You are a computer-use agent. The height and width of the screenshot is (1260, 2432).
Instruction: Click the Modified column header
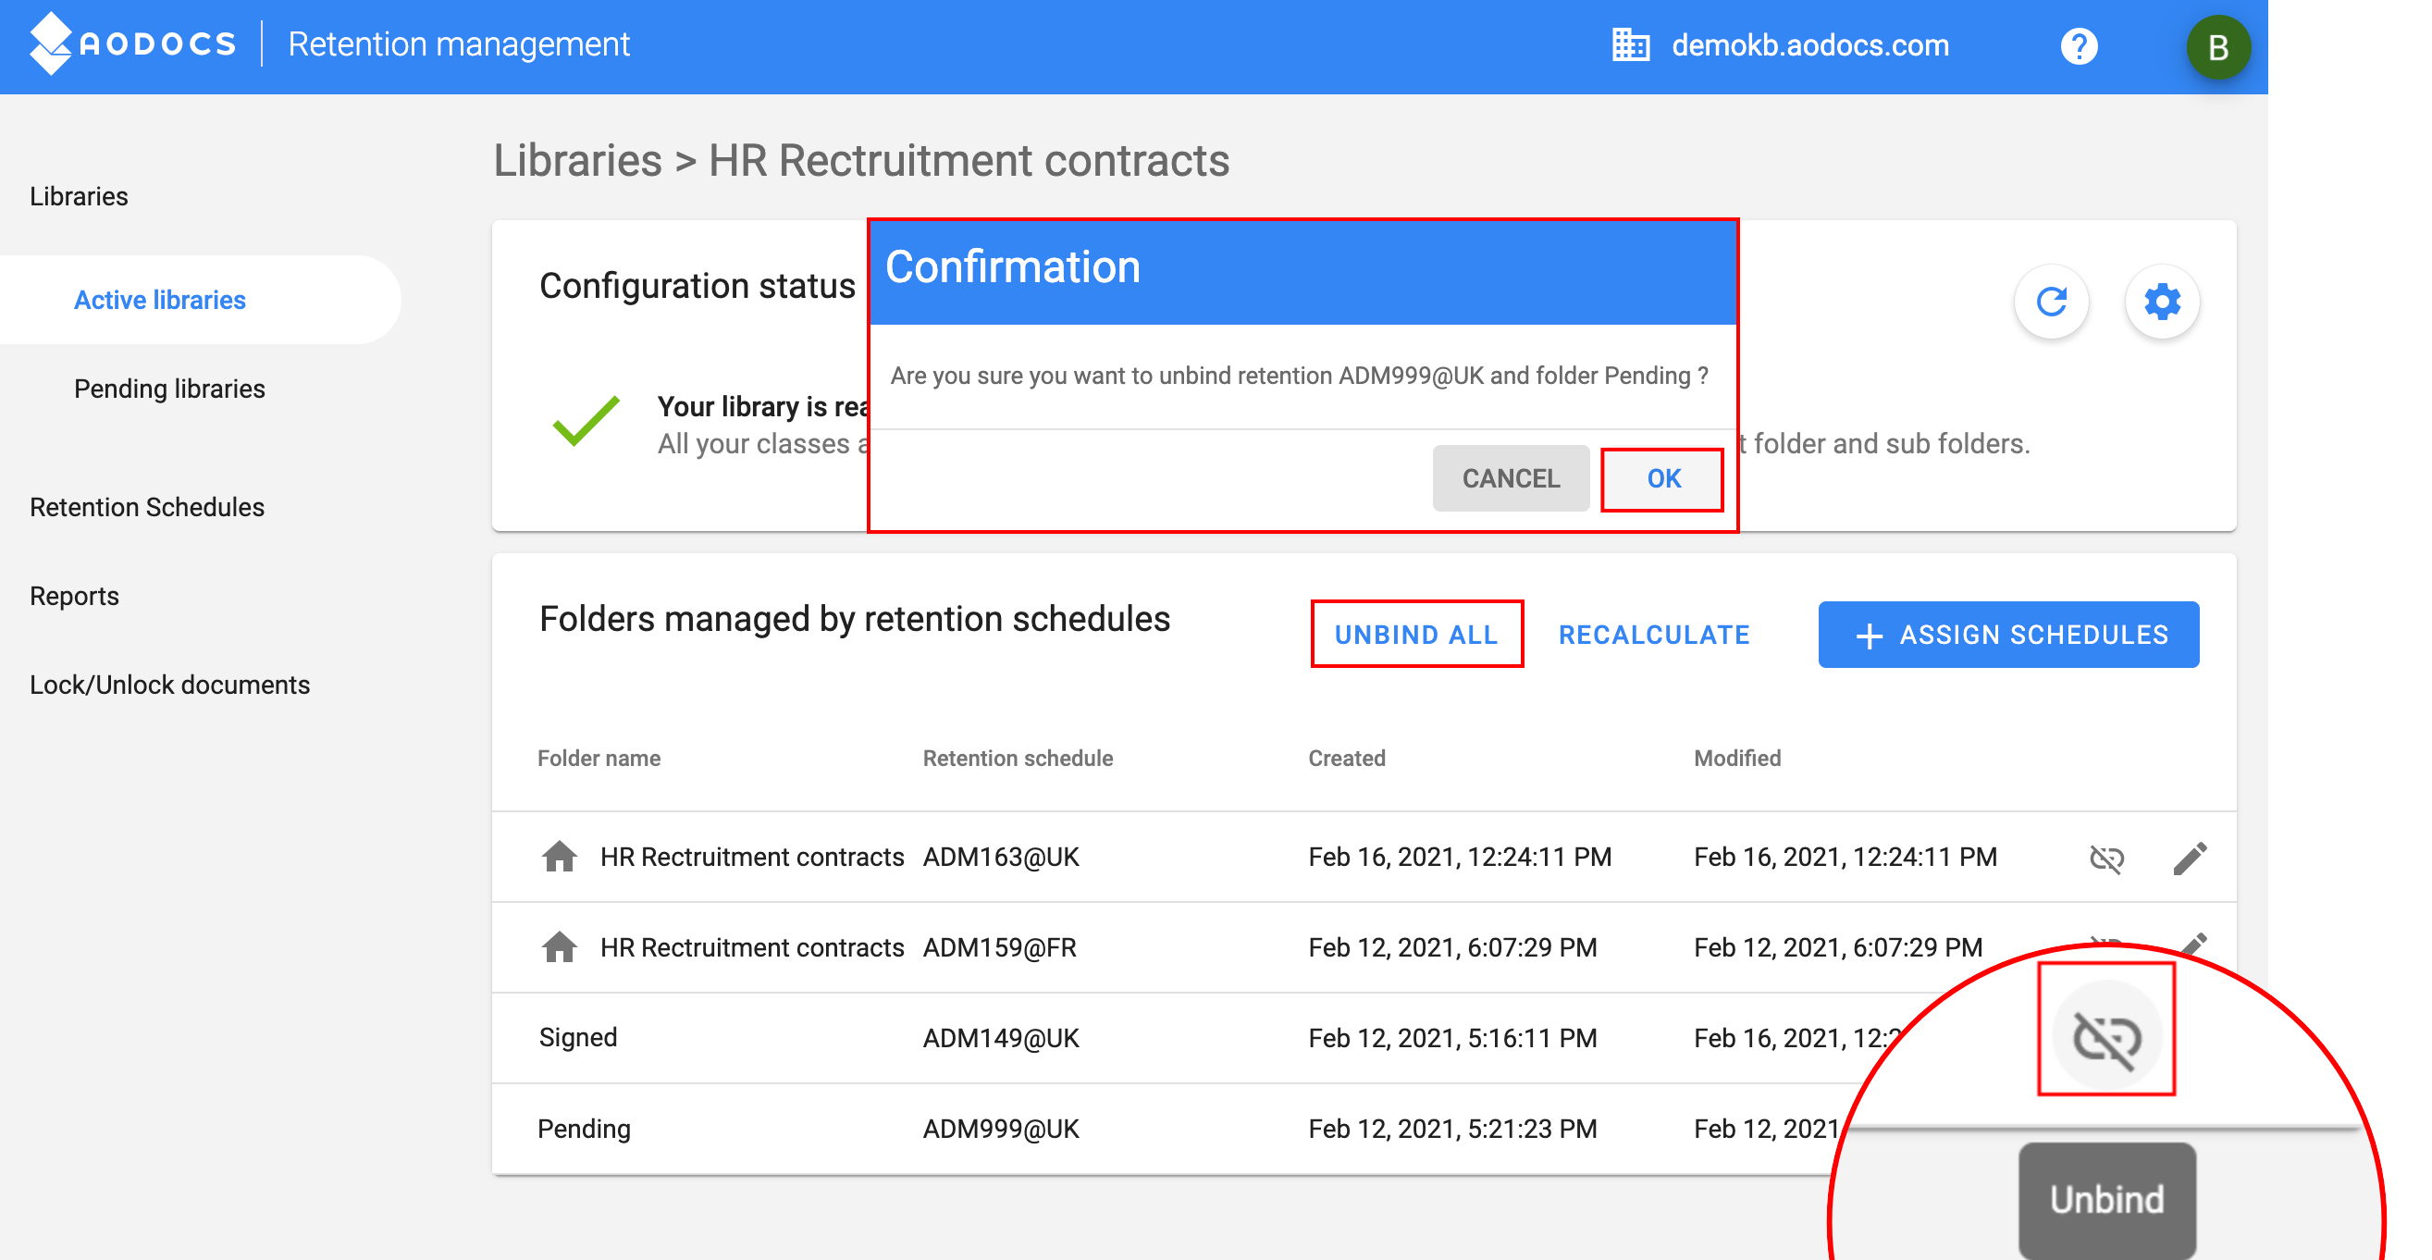coord(1737,758)
